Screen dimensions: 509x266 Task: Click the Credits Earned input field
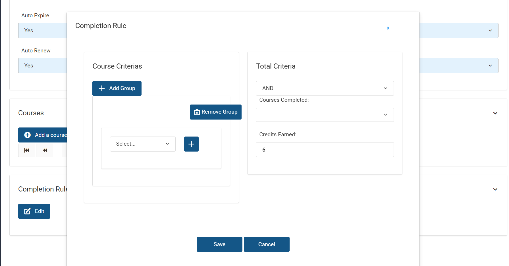(x=325, y=150)
